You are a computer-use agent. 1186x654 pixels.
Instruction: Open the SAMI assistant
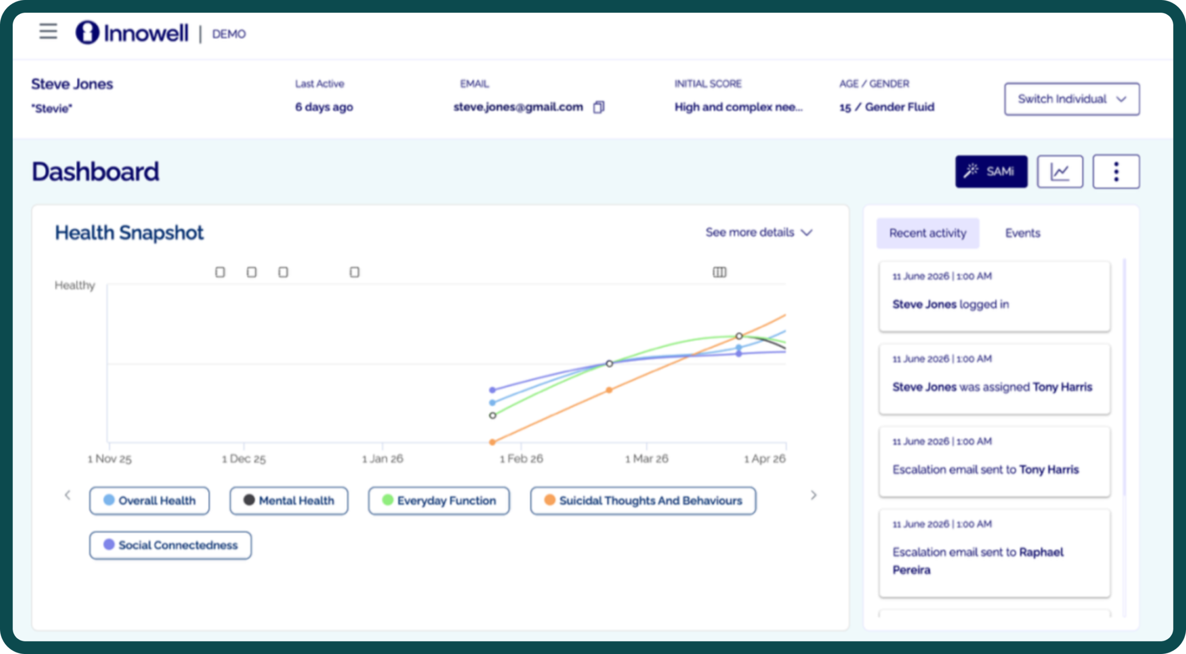[991, 171]
